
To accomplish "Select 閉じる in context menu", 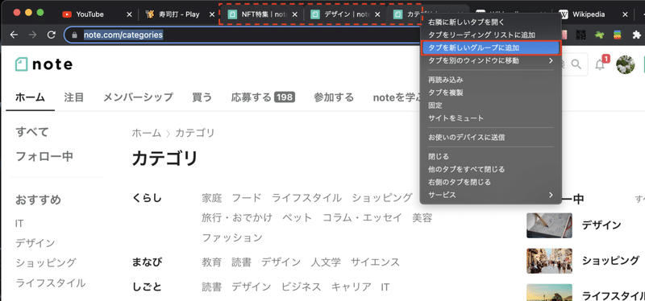I will click(491, 156).
